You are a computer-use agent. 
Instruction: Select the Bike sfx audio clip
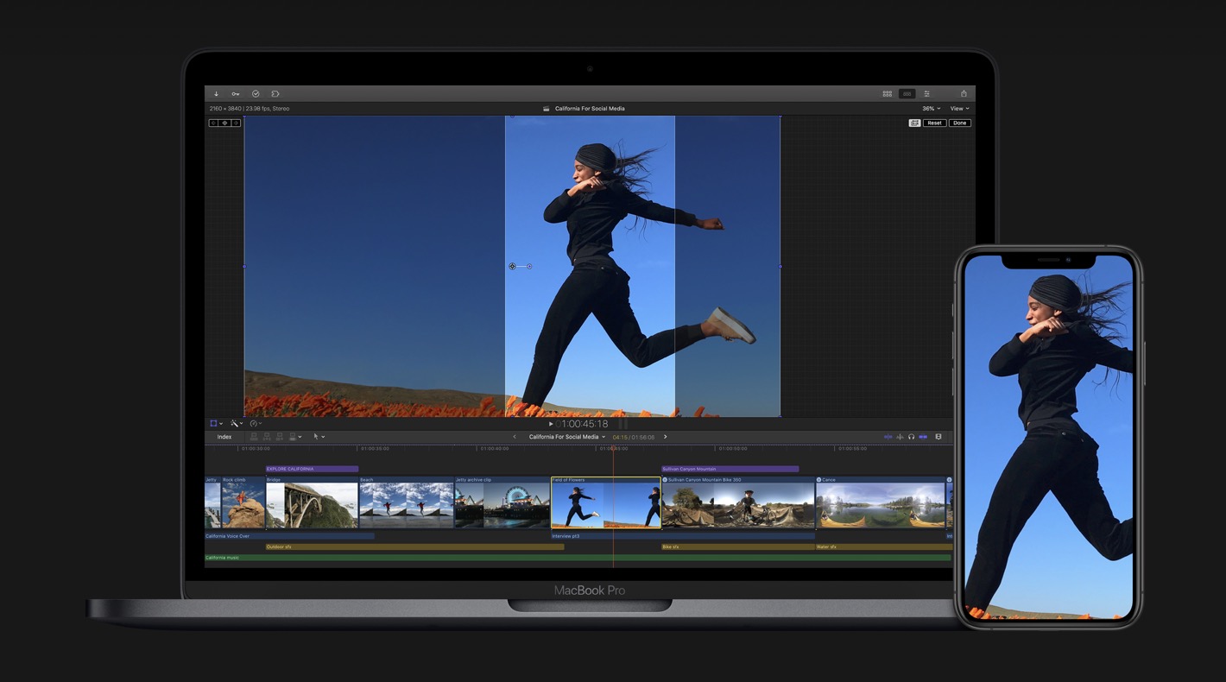pos(738,546)
